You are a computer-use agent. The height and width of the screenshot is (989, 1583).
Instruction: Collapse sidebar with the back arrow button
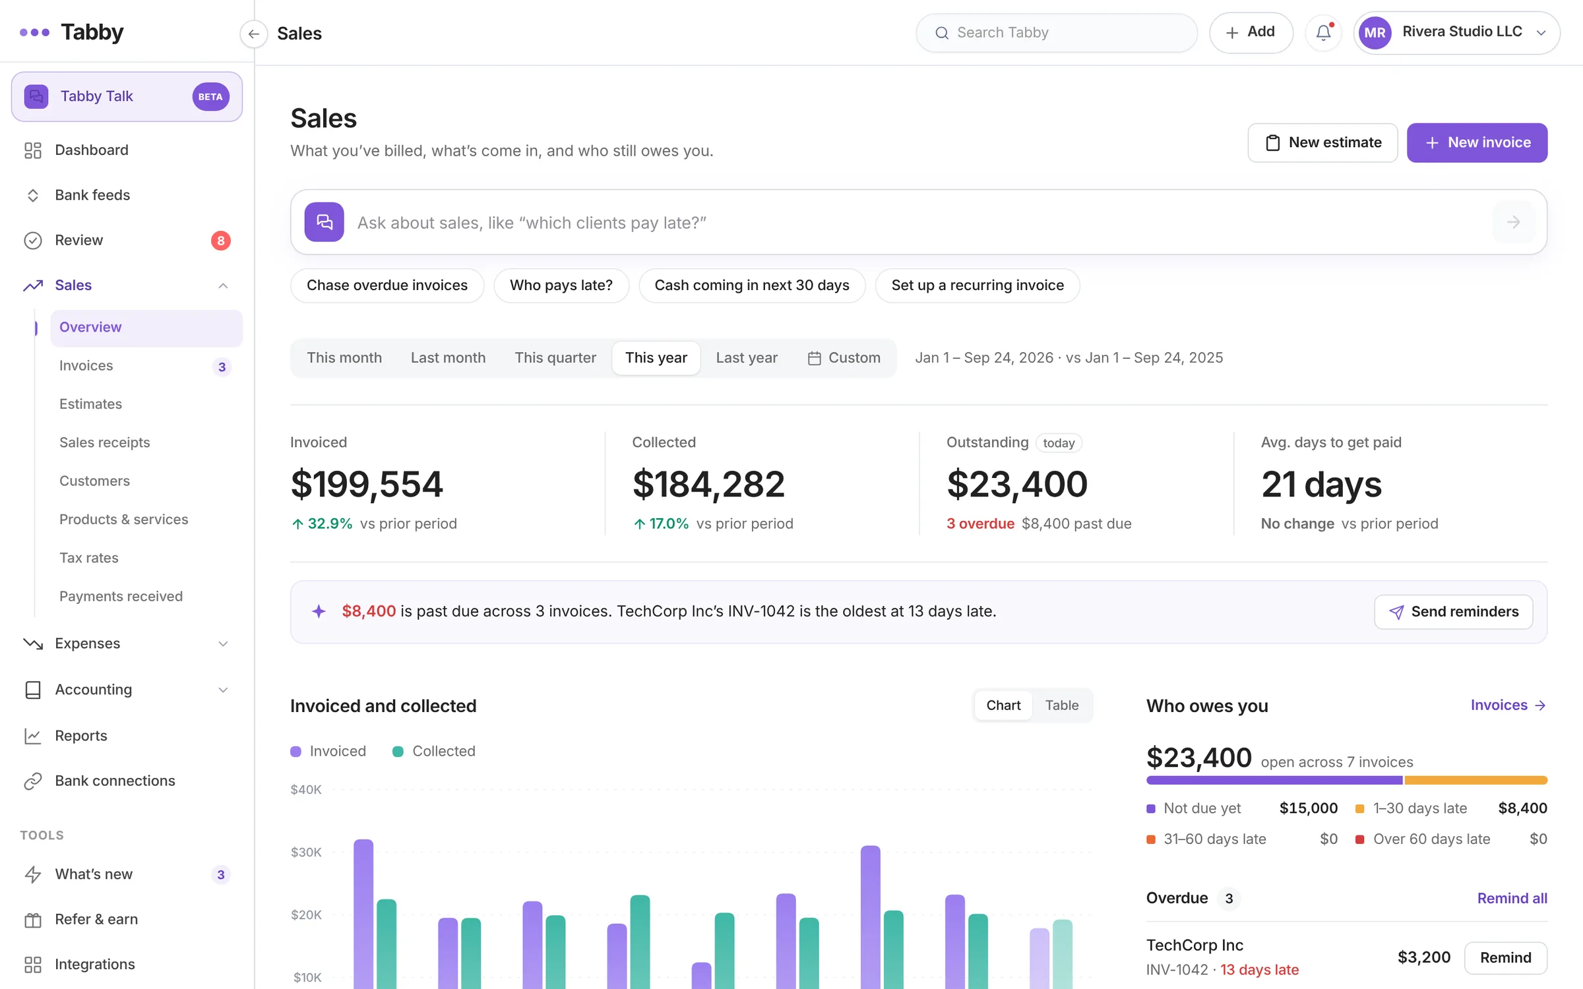coord(253,34)
